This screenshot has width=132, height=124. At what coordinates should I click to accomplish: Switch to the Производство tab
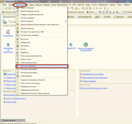85,17
